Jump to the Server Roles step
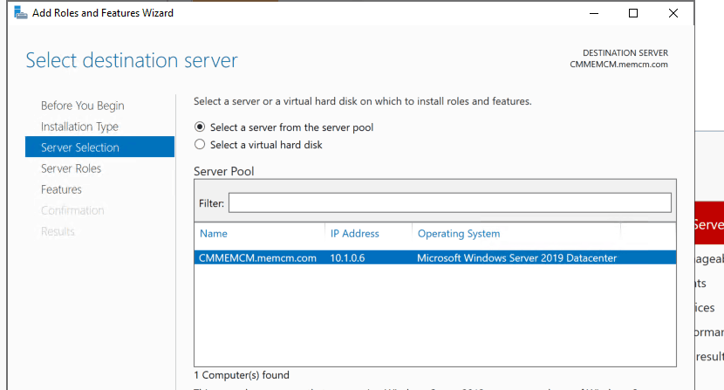Screen dimensions: 724x390 [72, 168]
